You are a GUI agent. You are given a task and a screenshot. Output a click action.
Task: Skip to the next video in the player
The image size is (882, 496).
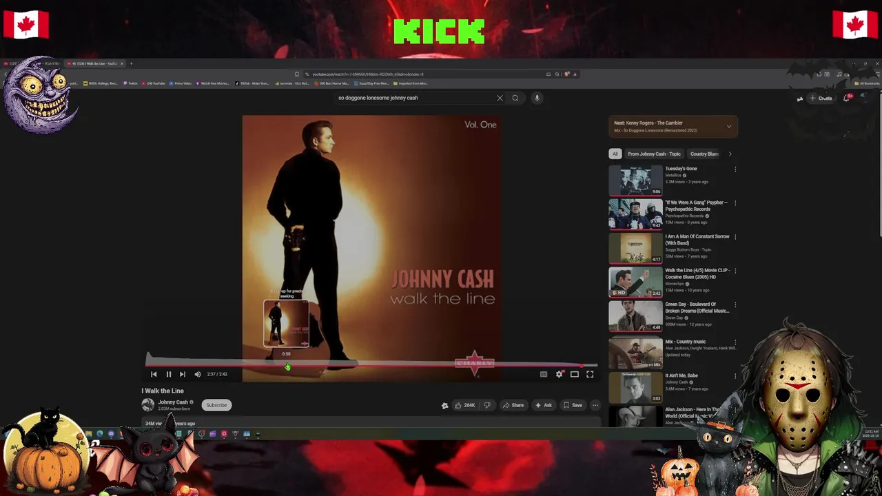point(182,374)
